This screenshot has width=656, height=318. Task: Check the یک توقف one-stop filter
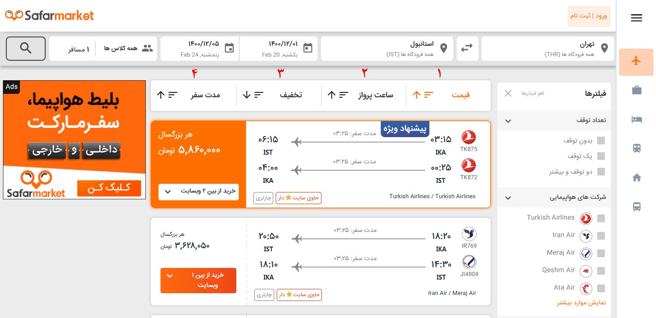pos(601,156)
